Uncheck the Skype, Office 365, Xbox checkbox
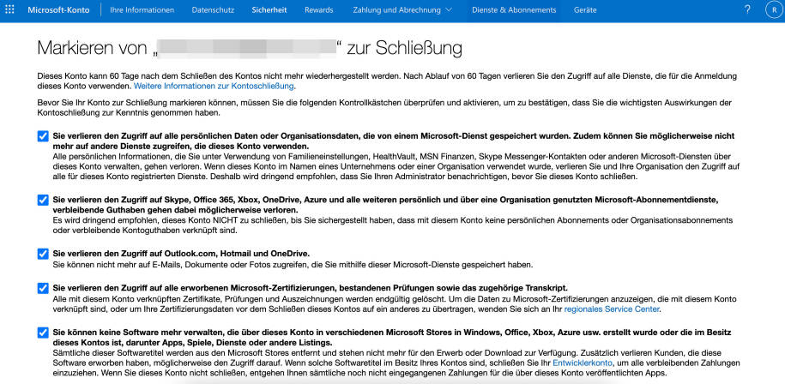Viewport: 785px width, 384px height. (x=43, y=200)
